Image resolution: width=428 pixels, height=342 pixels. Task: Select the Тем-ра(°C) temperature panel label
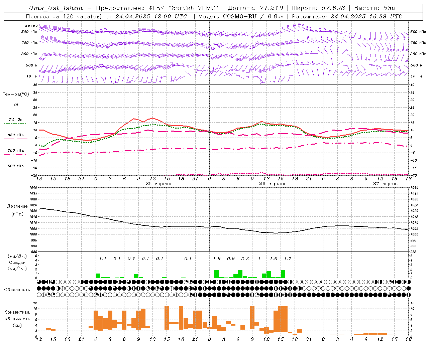click(16, 95)
